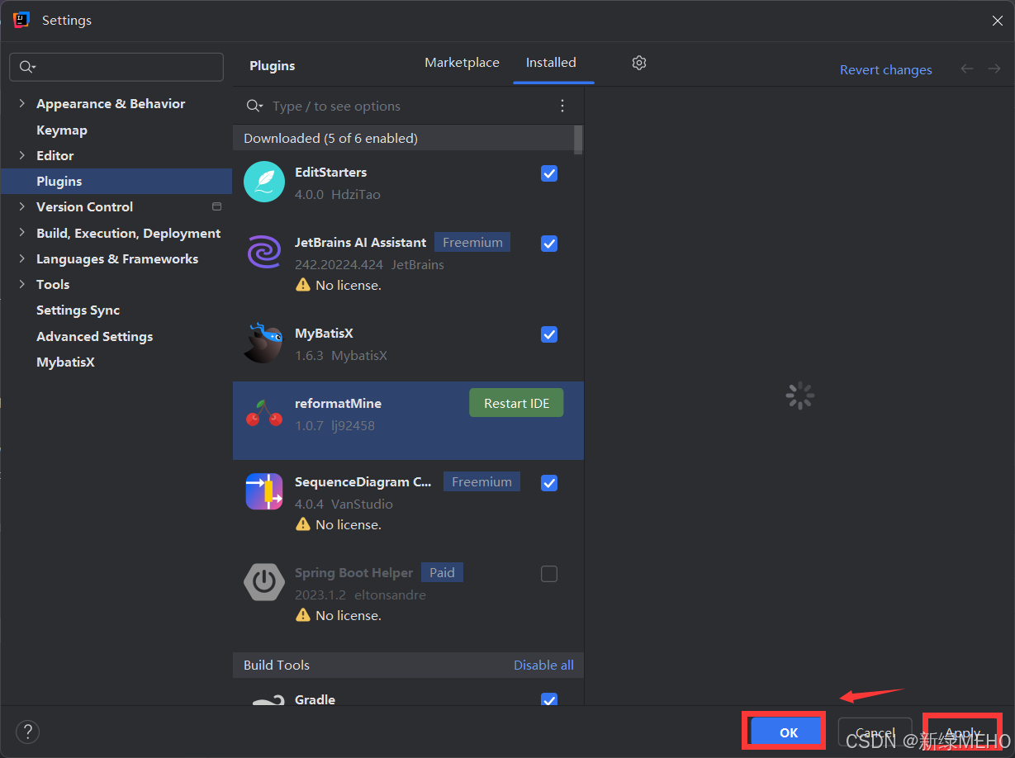This screenshot has width=1015, height=758.
Task: Click the JetBrains AI Assistant swirl icon
Action: pyautogui.click(x=264, y=252)
